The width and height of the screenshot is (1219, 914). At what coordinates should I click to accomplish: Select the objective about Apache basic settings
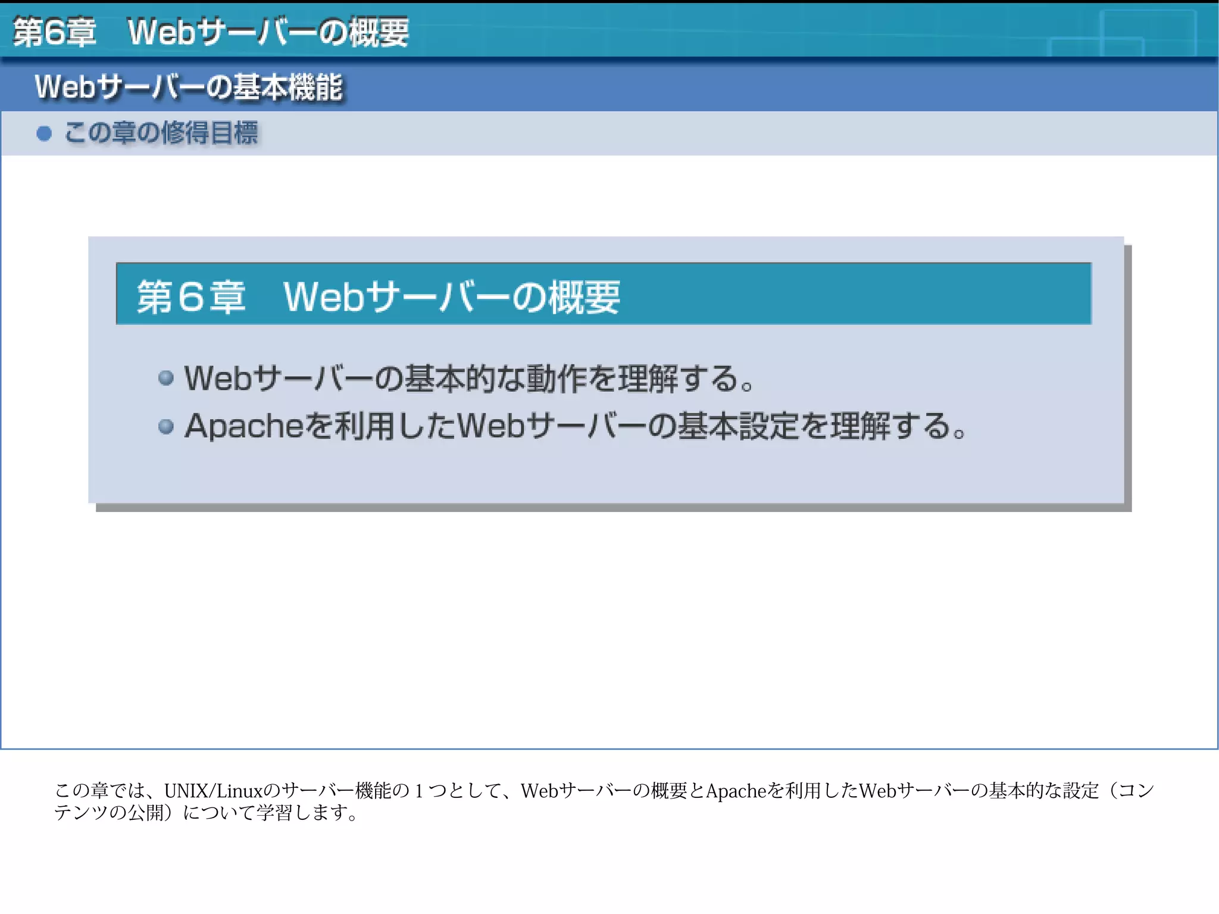tap(574, 426)
